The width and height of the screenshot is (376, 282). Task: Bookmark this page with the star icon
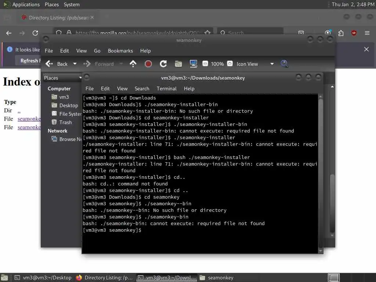207,33
